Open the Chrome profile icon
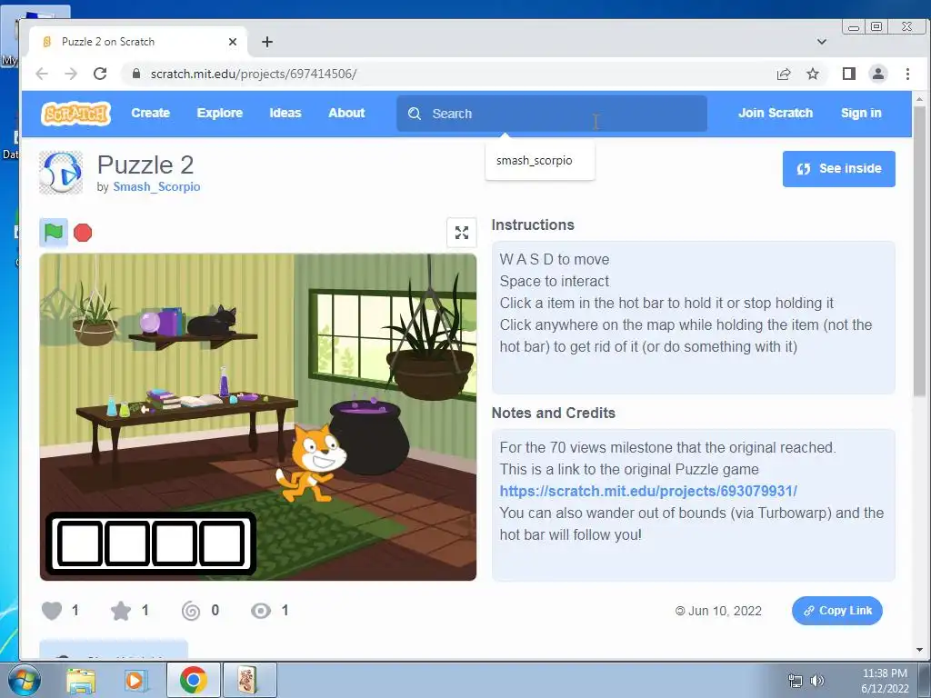Viewport: 931px width, 698px height. [878, 74]
